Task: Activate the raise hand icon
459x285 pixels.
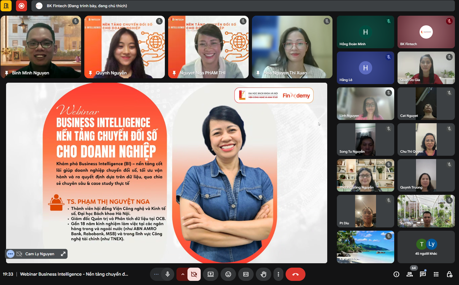Action: click(264, 274)
